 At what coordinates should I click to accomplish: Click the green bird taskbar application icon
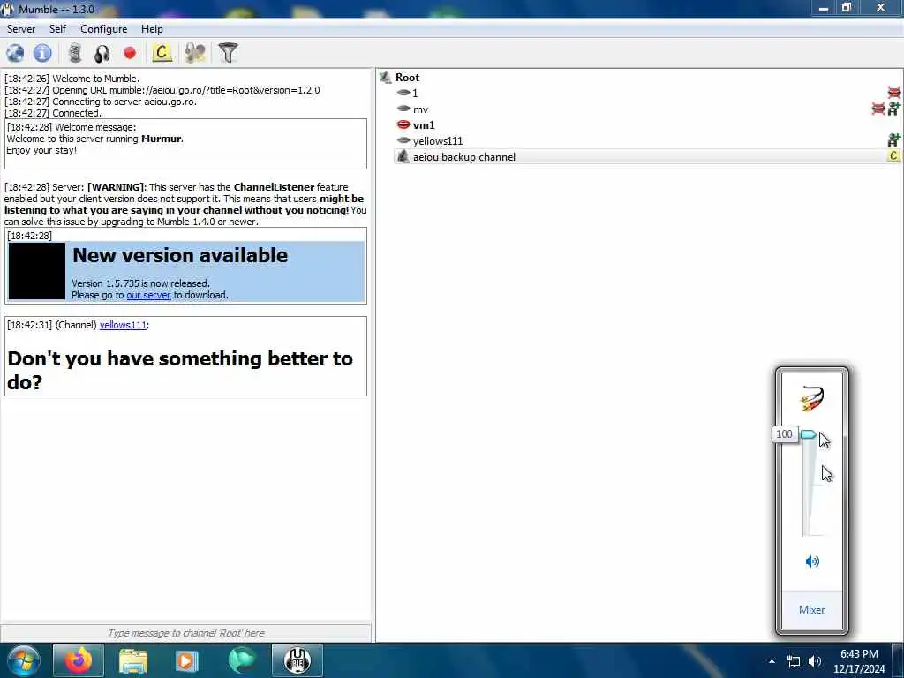[242, 660]
